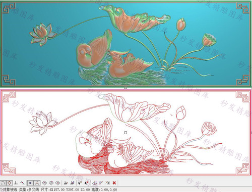
Task: Click the red X cancel icon
Action: click(114, 183)
